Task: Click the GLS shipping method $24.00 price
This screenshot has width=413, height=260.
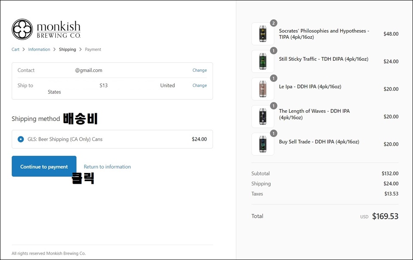Action: pos(199,139)
